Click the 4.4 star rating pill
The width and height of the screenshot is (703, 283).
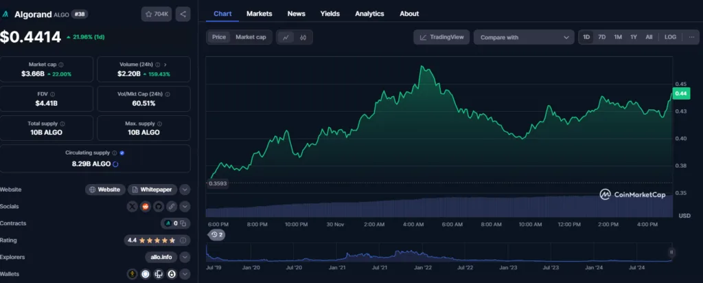coord(157,240)
